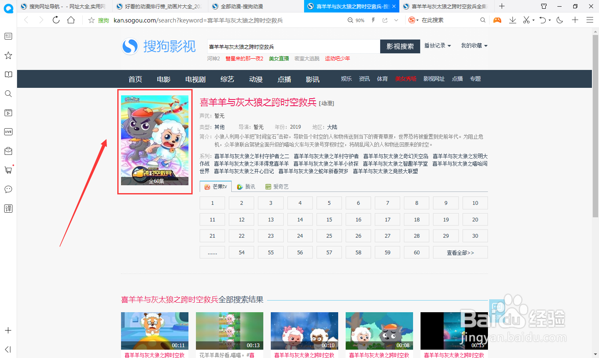Click the lightning speed-mode icon
Image resolution: width=599 pixels, height=358 pixels.
coord(373,20)
